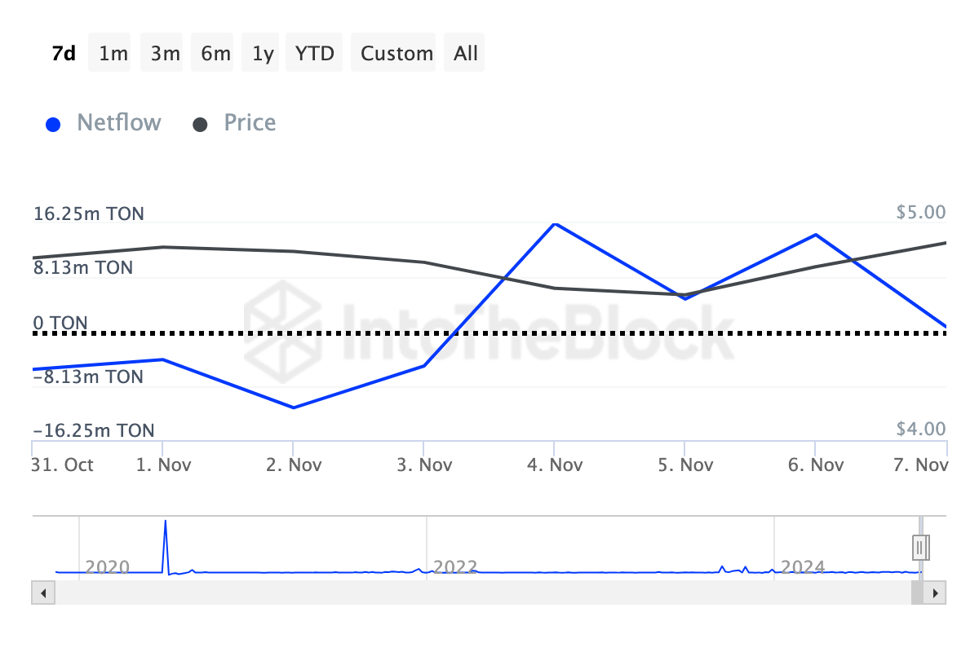Click the 2. Nov netflow low point
Screen dimensions: 979x652
(294, 407)
